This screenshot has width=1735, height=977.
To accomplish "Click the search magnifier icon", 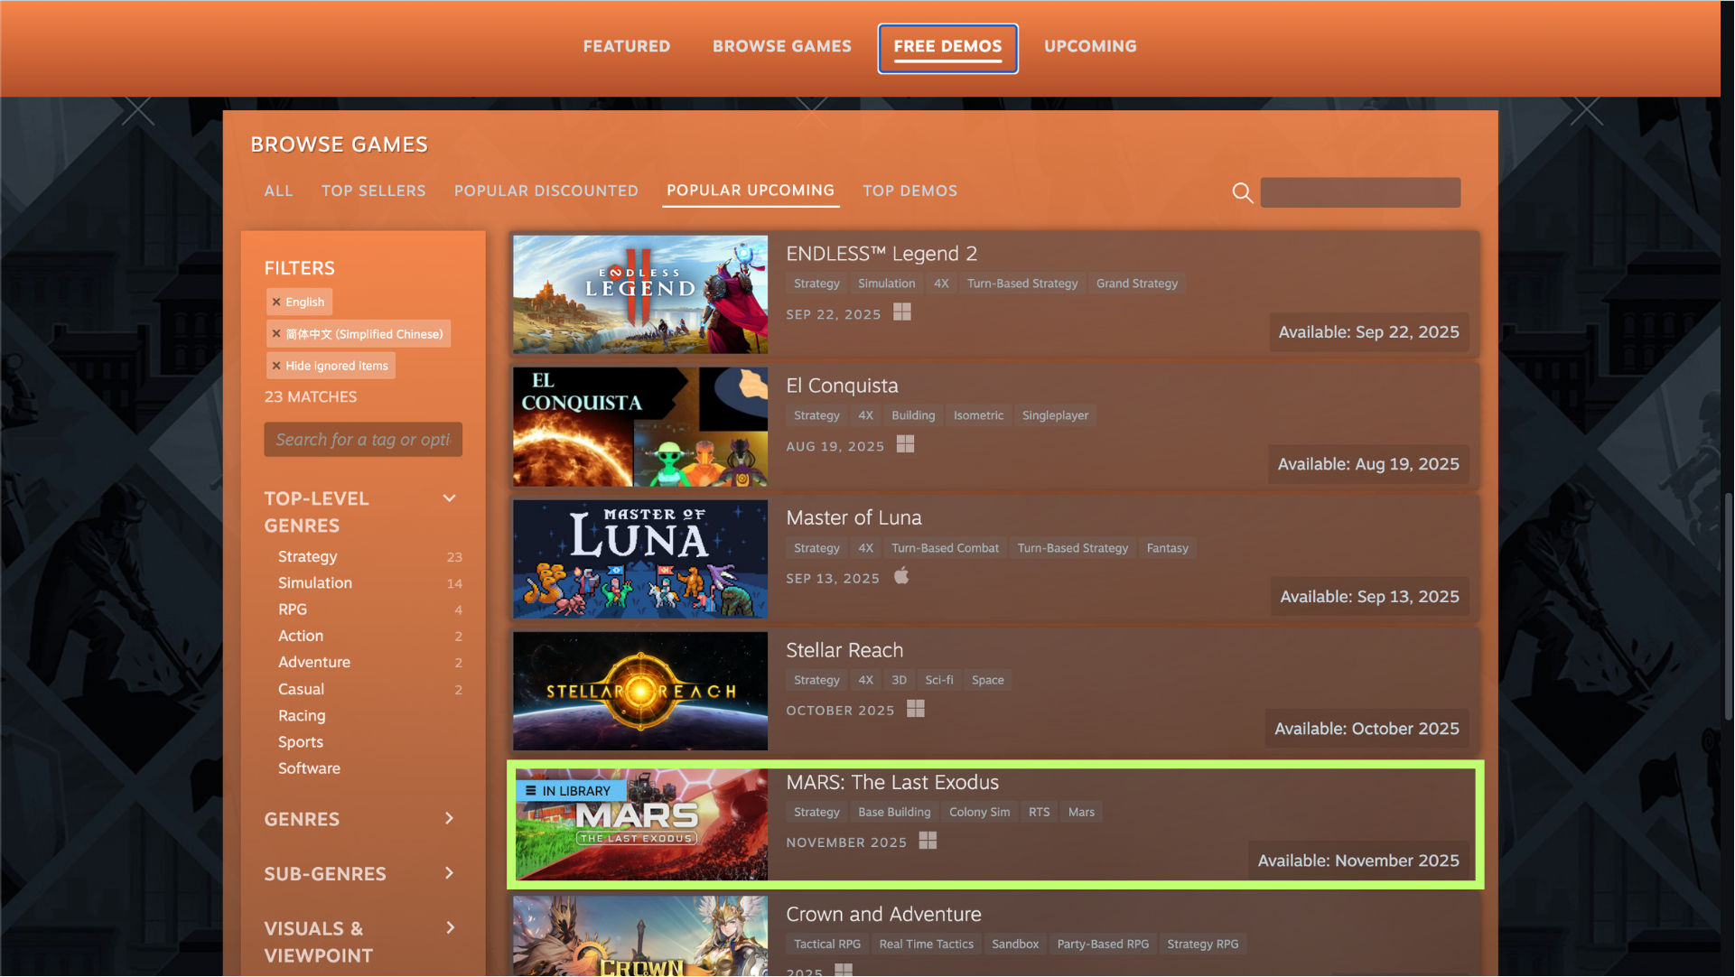I will coord(1242,192).
